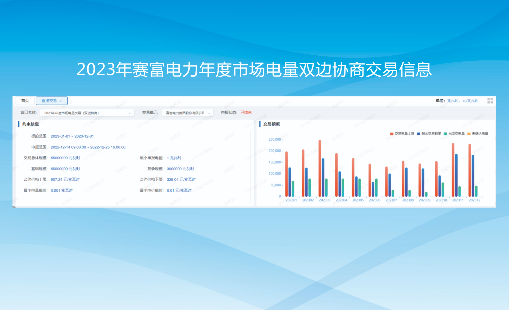Open the 首页 tab
The height and width of the screenshot is (310, 509).
[x=25, y=101]
